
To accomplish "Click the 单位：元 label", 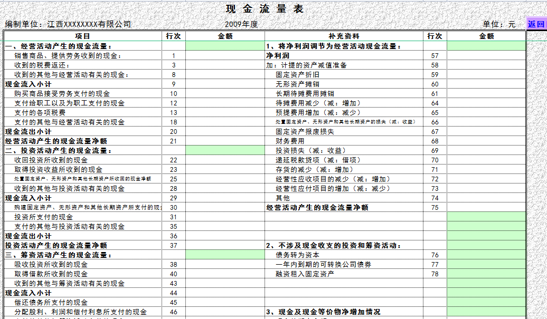I will click(x=499, y=24).
